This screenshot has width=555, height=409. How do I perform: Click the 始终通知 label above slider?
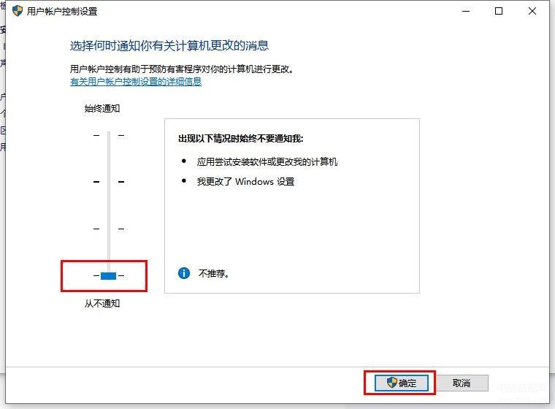[x=102, y=108]
